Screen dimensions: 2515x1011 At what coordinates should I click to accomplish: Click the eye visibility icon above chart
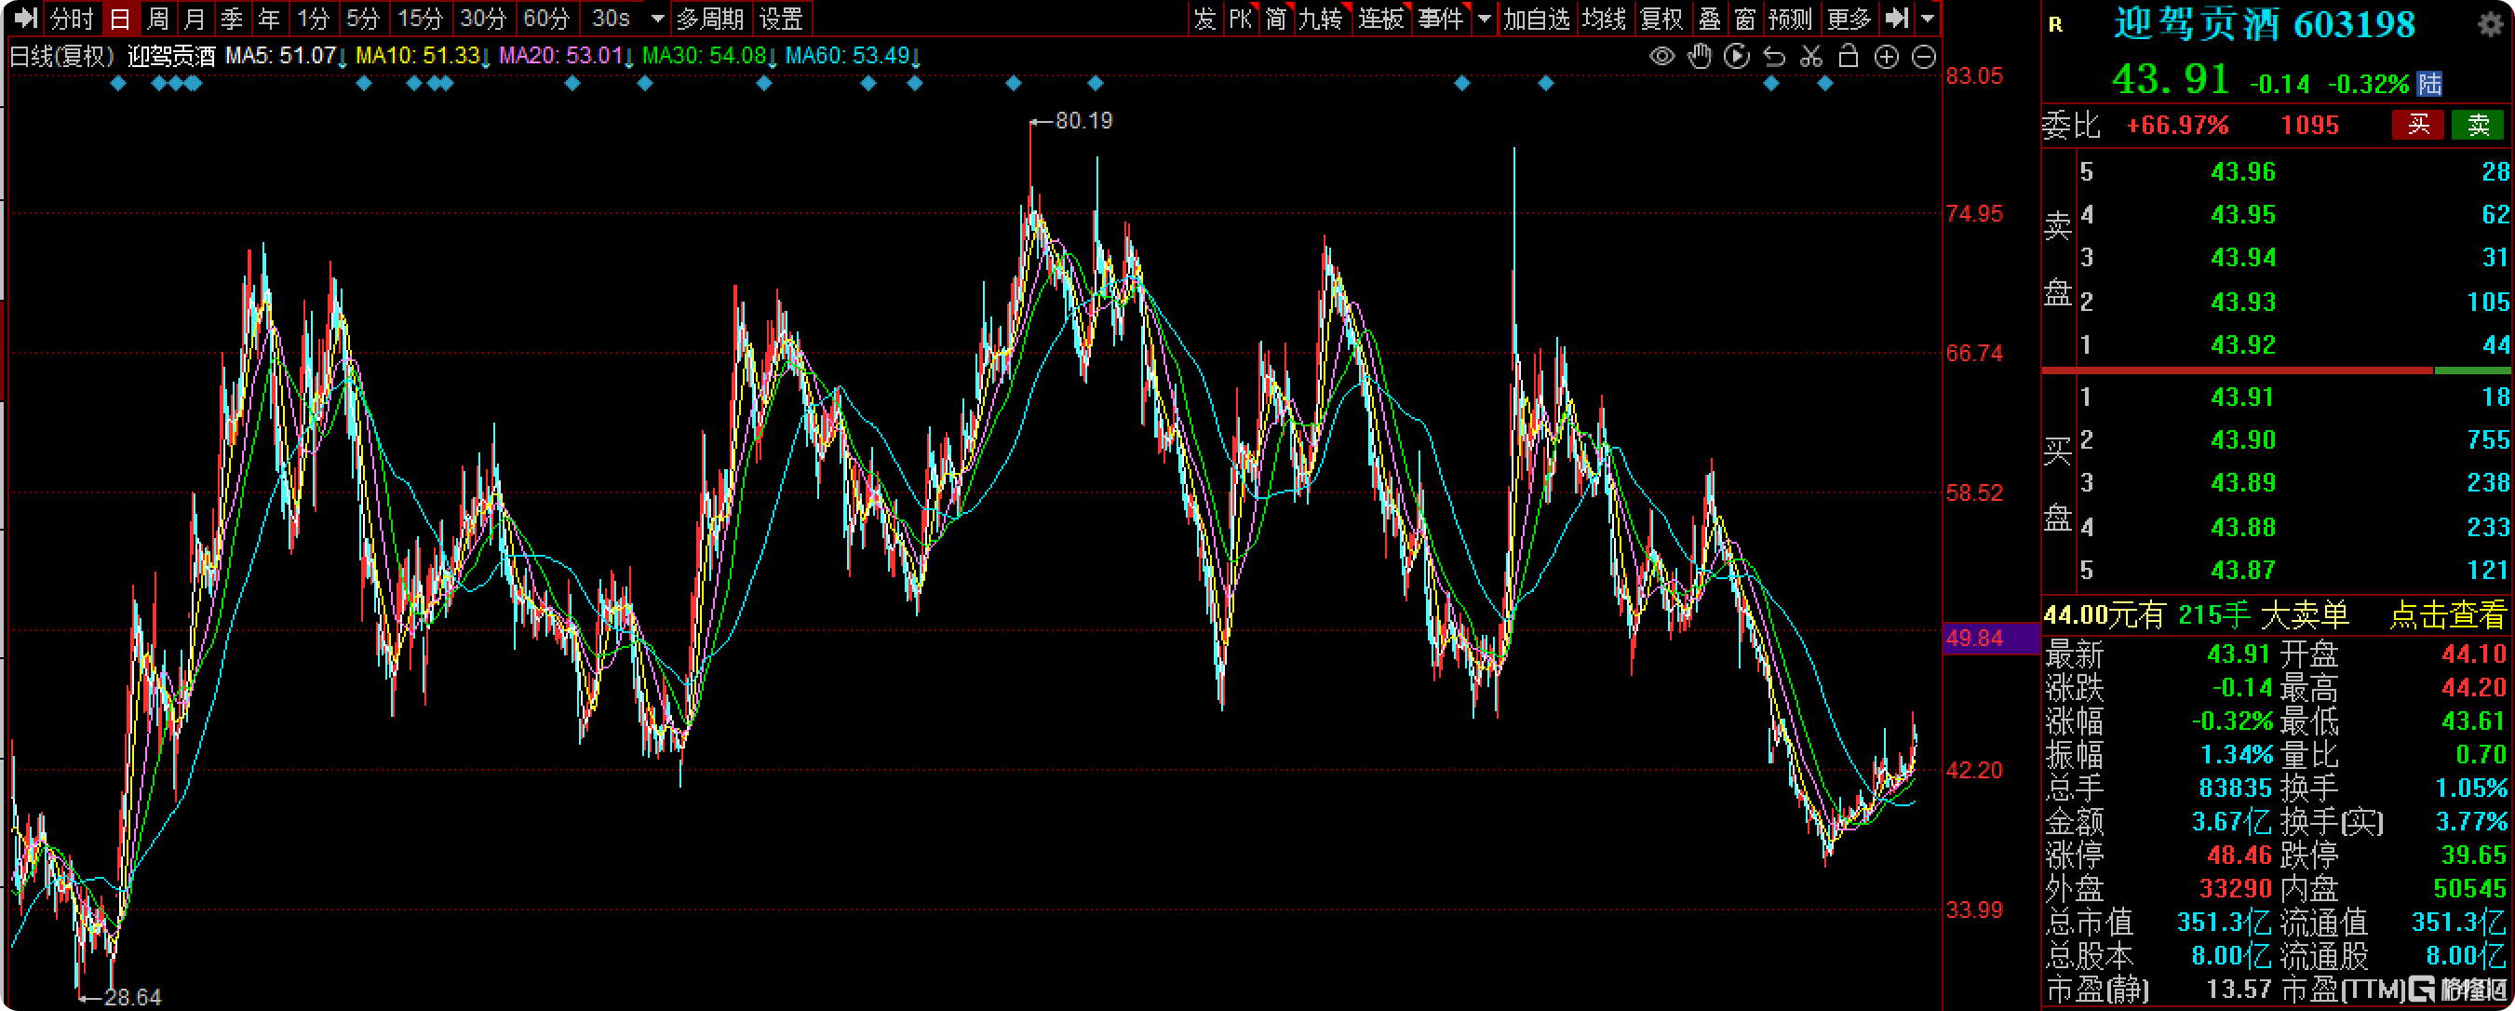click(x=1661, y=57)
